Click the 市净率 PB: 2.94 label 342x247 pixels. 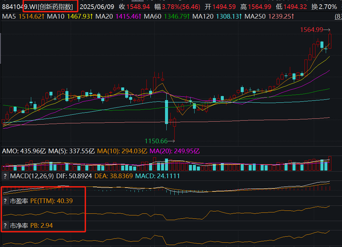tap(32, 226)
